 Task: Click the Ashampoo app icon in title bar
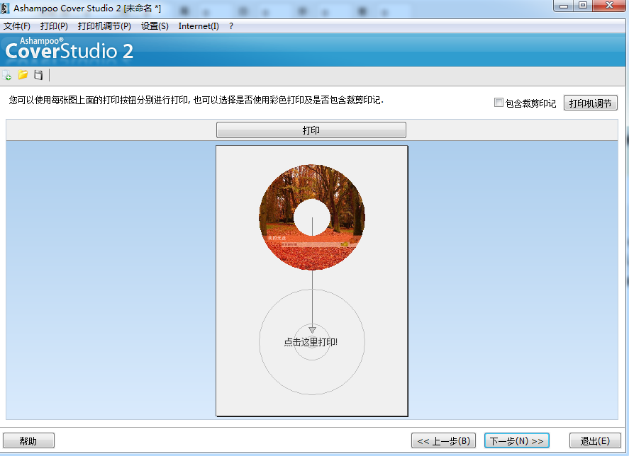point(6,7)
